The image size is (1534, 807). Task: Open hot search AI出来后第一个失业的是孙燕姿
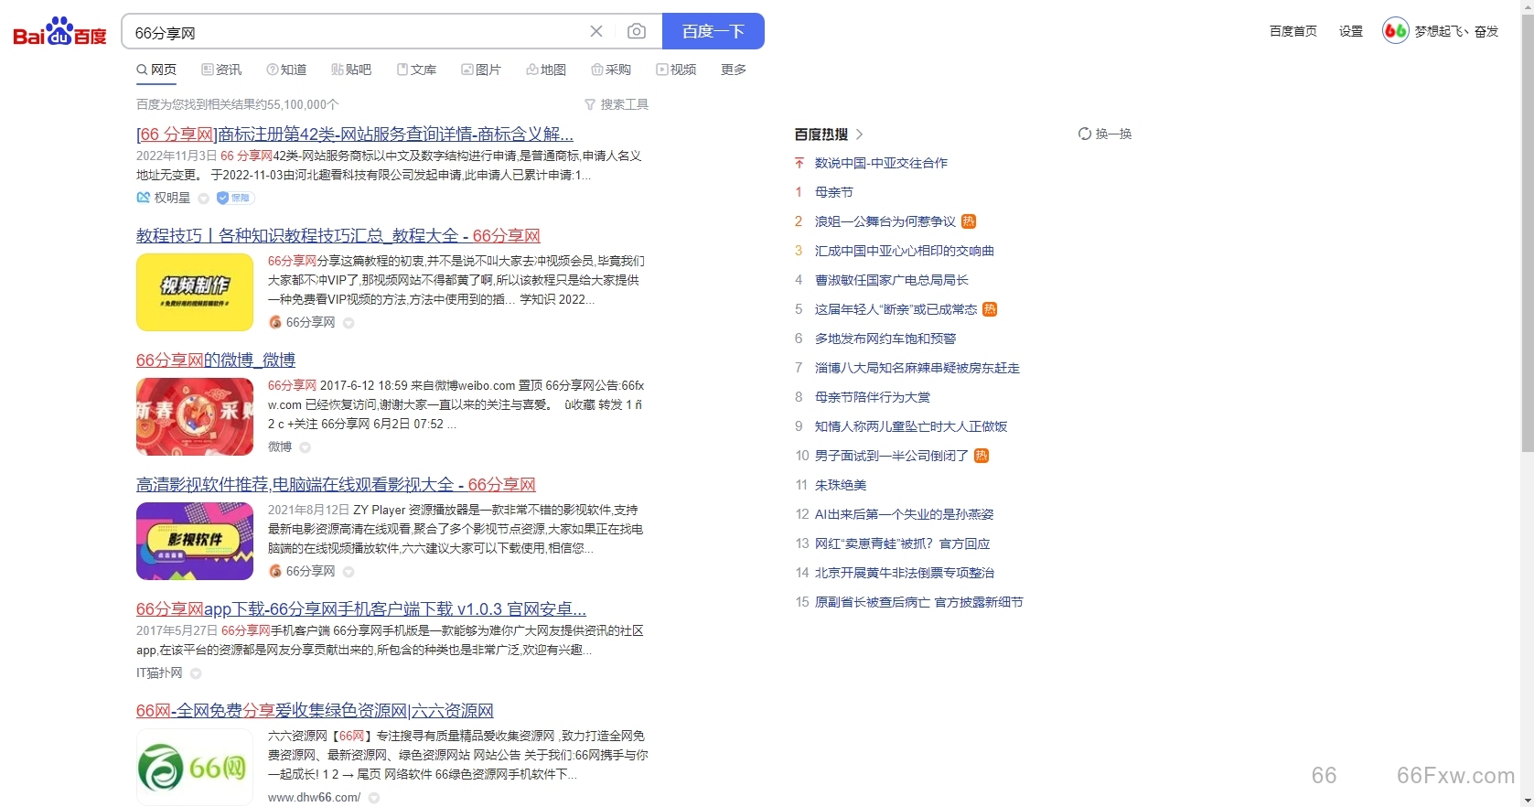[905, 514]
